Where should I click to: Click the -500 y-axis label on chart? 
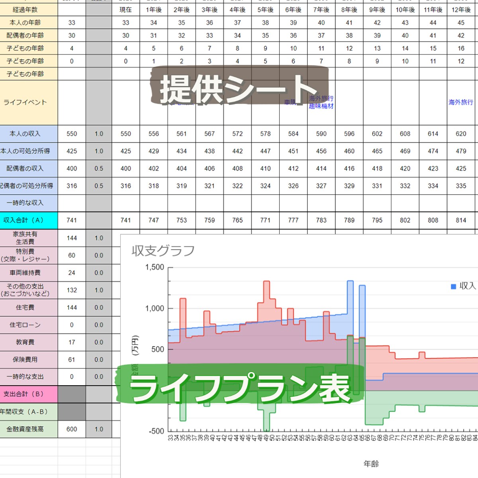(157, 431)
